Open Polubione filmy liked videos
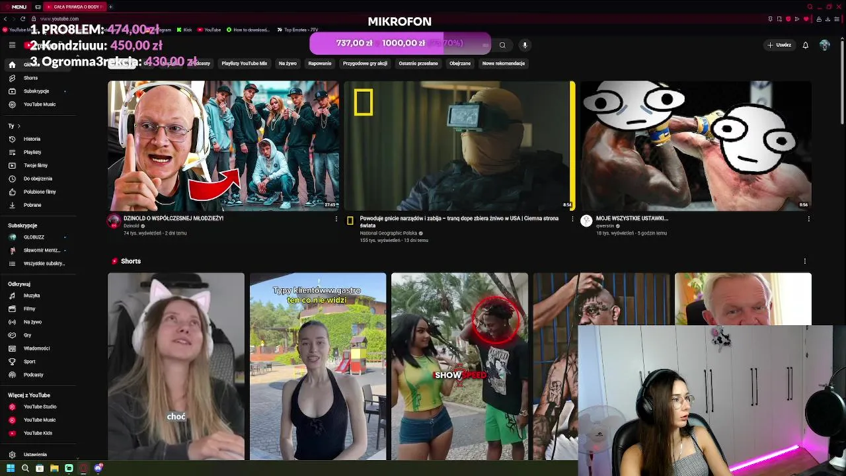Screen dimensions: 846x476 [x=37, y=192]
